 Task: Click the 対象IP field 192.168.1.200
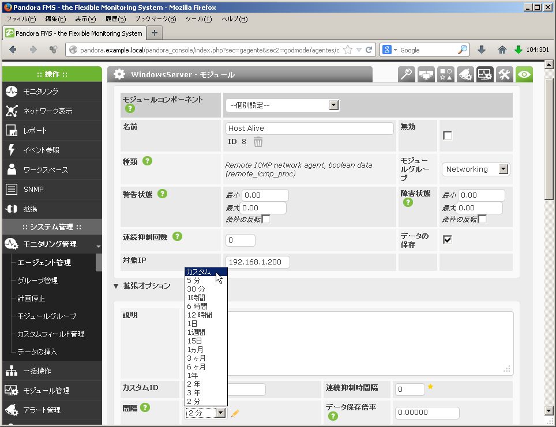pos(257,262)
